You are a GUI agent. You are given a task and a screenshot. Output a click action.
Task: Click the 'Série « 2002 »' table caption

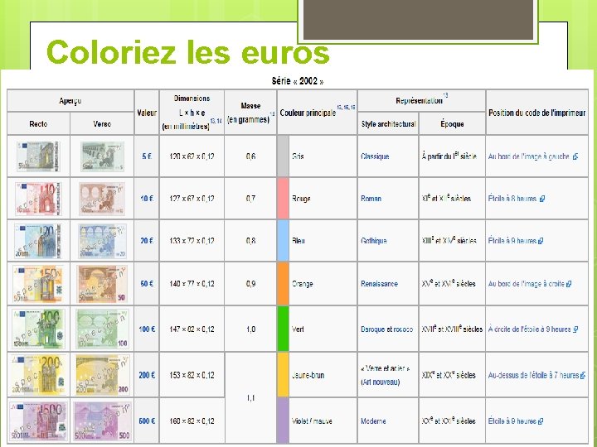tap(298, 81)
